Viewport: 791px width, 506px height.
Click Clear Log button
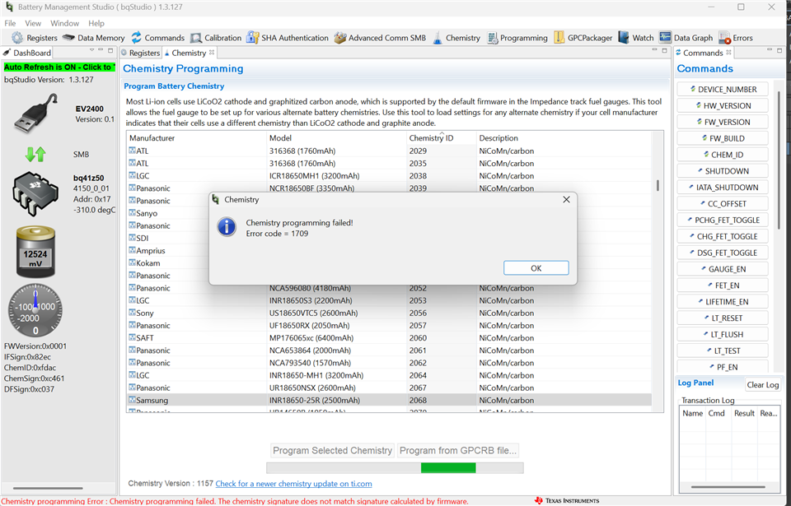(763, 385)
